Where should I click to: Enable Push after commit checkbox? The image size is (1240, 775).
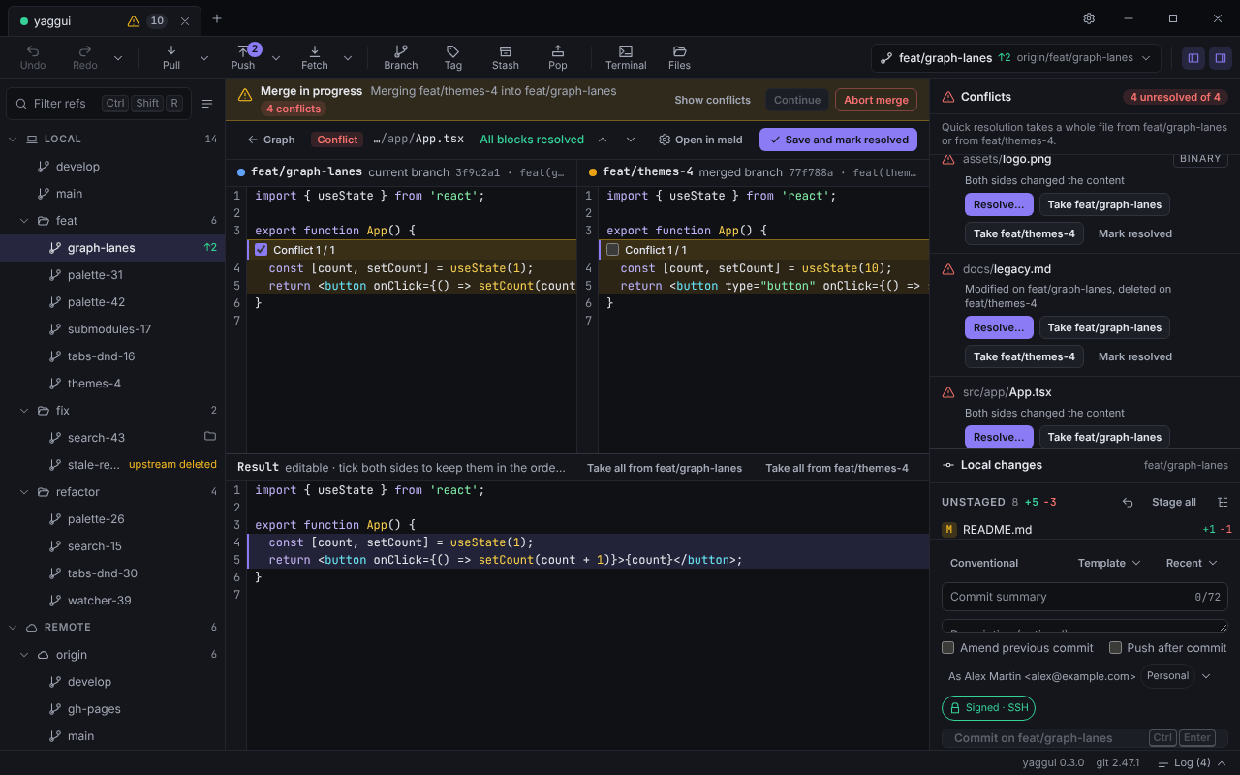coord(1115,648)
